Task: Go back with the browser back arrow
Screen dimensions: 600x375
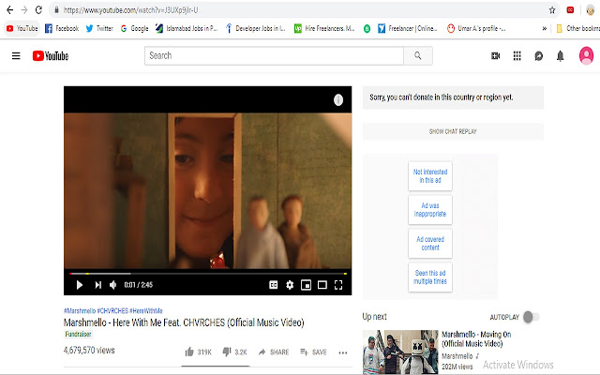Action: tap(10, 10)
